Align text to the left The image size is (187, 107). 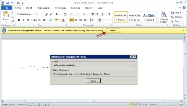pos(71,20)
